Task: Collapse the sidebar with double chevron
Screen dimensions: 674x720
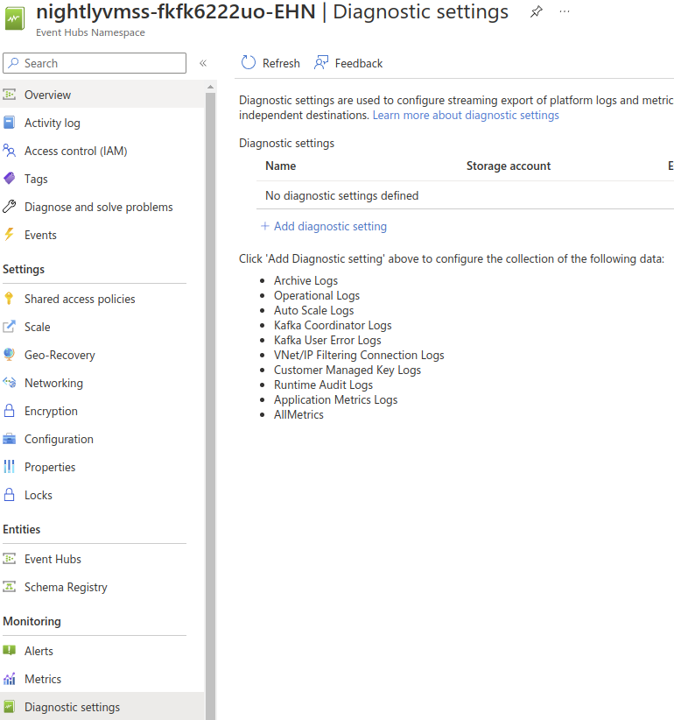Action: (203, 63)
